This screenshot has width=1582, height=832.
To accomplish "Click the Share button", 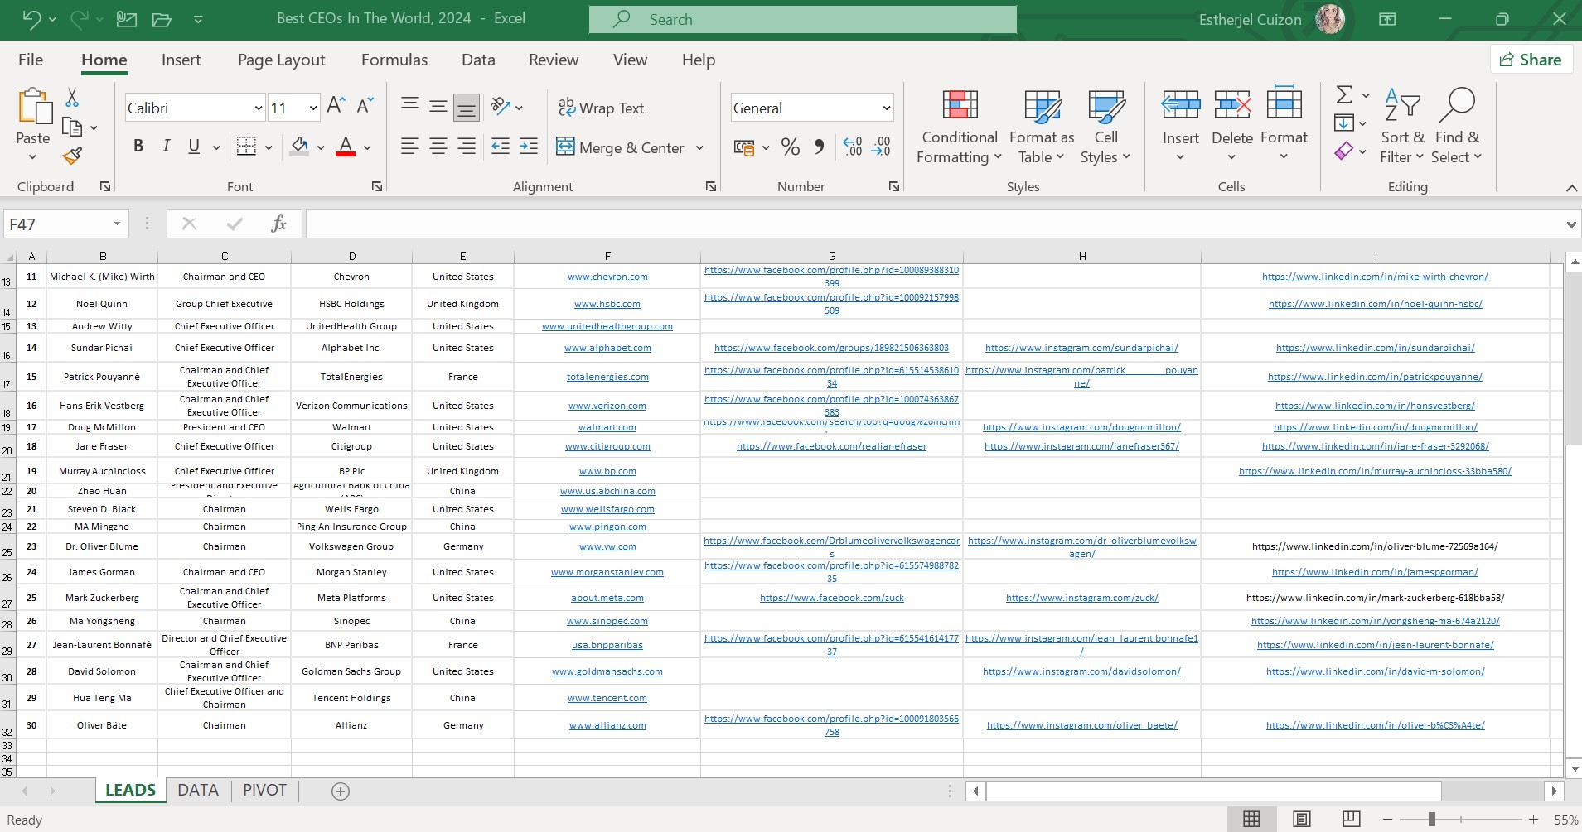I will [x=1531, y=60].
